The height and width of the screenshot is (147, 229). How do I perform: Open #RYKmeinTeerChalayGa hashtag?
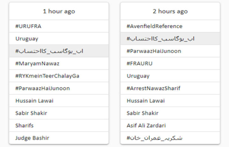[x=59, y=76]
